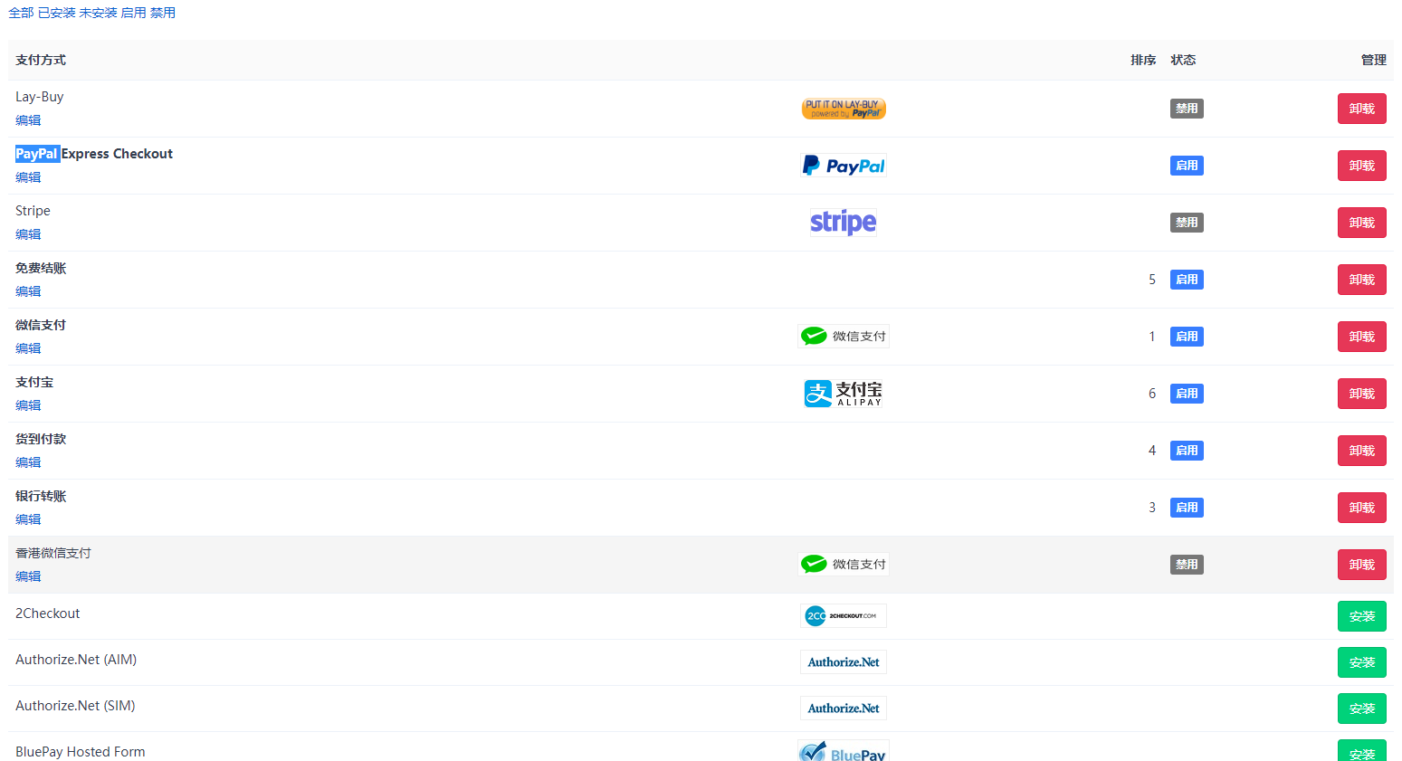This screenshot has height=761, width=1402.
Task: Click sort order 4 in 货到付款 row
Action: (x=1152, y=451)
